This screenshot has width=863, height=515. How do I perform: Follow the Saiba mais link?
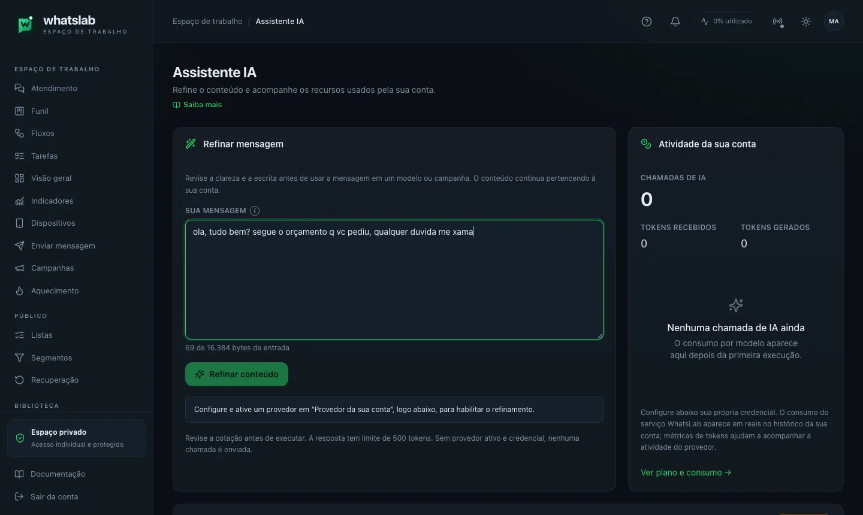click(197, 105)
